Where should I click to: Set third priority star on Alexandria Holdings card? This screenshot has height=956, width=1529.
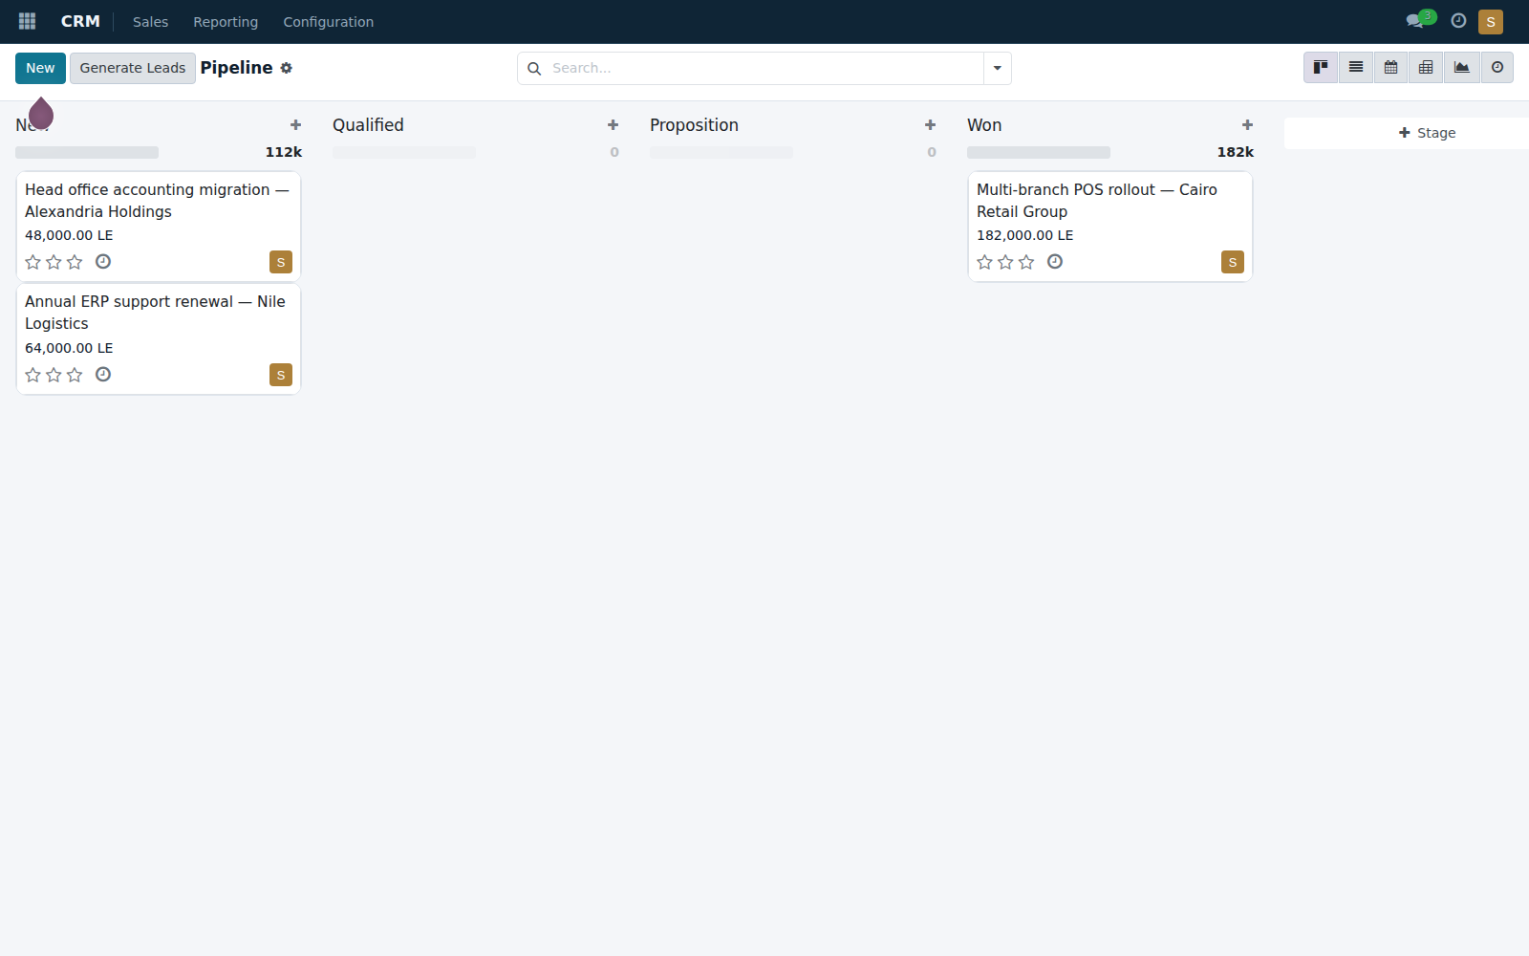(75, 262)
